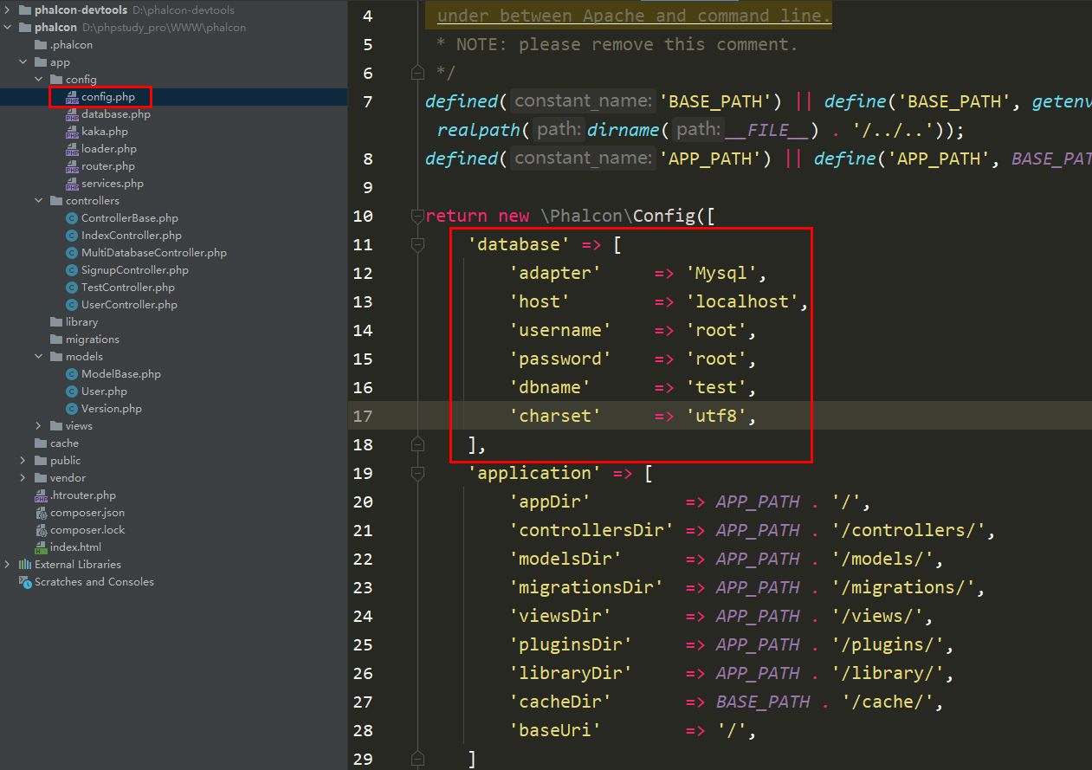Select Scratches and Consoles
1092x770 pixels.
94,582
